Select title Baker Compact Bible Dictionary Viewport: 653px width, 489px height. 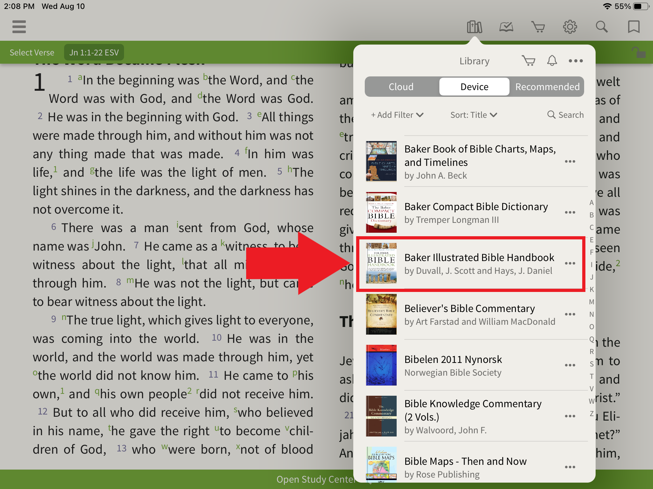tap(476, 207)
